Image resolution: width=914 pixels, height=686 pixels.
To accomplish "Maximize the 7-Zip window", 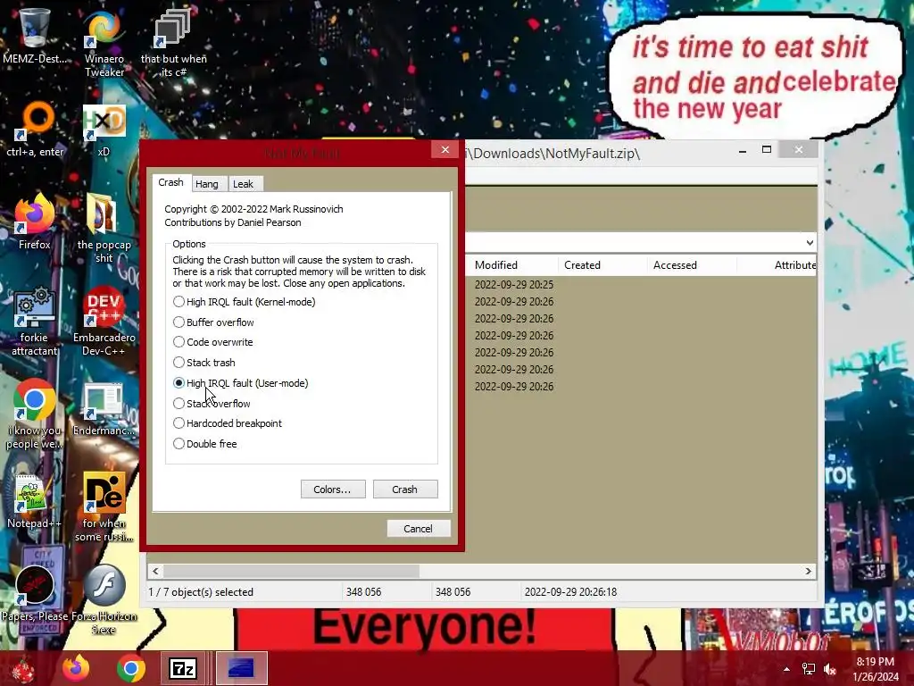I will (x=767, y=150).
